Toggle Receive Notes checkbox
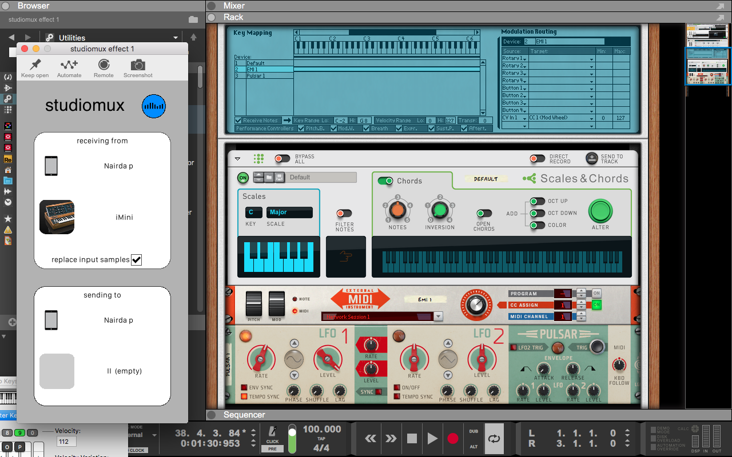The image size is (732, 457). [x=238, y=121]
